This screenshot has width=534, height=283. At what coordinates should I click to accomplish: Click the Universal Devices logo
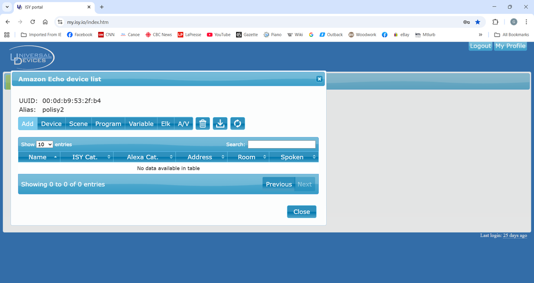pyautogui.click(x=32, y=58)
